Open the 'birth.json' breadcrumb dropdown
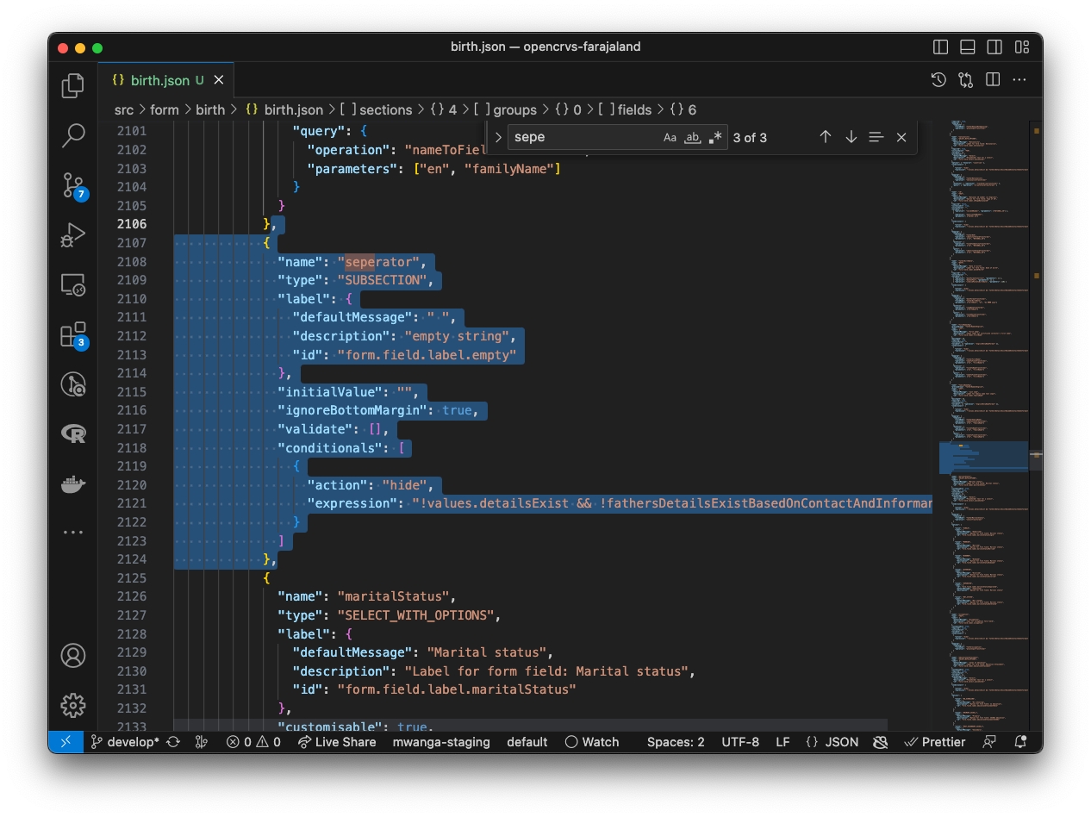This screenshot has height=817, width=1091. [x=284, y=109]
